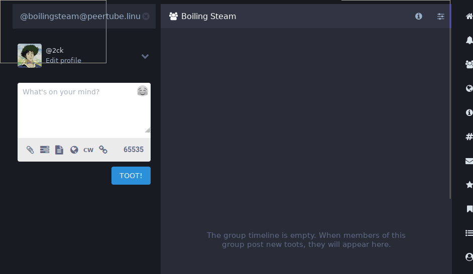473x274 pixels.
Task: Add a poll to the toot
Action: pyautogui.click(x=45, y=150)
